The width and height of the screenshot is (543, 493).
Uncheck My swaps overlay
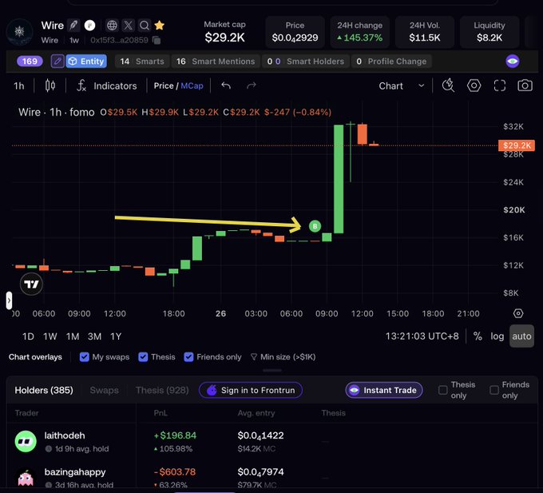click(x=84, y=357)
